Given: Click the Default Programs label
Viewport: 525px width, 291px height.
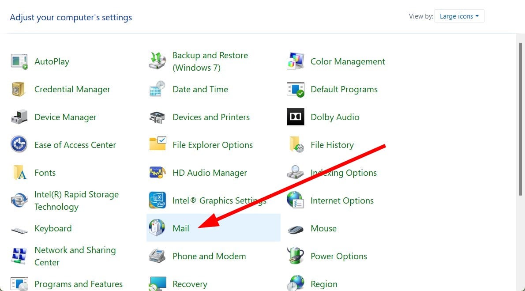Looking at the screenshot, I should (344, 89).
